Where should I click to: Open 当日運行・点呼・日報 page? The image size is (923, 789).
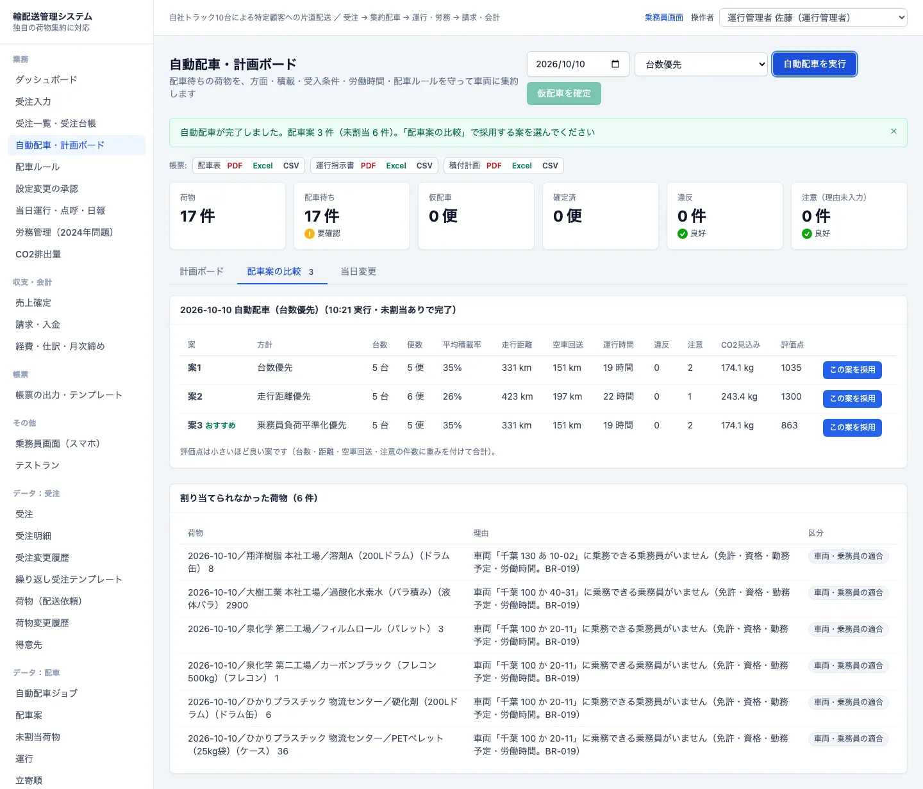click(77, 211)
